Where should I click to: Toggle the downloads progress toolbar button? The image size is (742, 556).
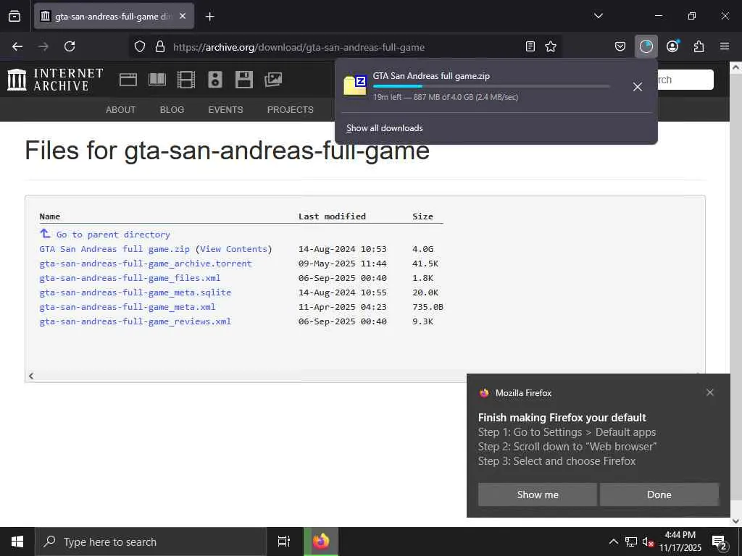point(646,46)
